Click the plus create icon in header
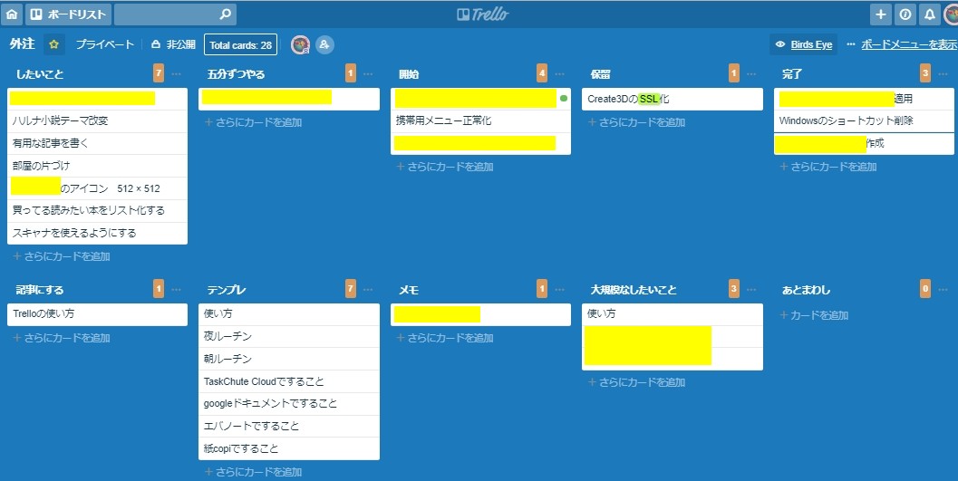 (x=881, y=14)
